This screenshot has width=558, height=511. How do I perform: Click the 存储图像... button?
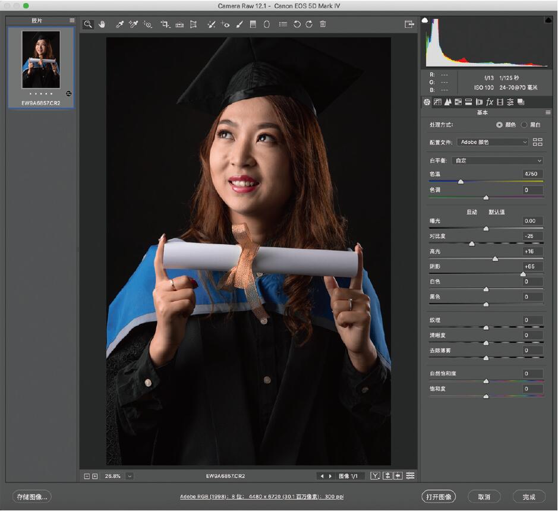click(x=32, y=497)
